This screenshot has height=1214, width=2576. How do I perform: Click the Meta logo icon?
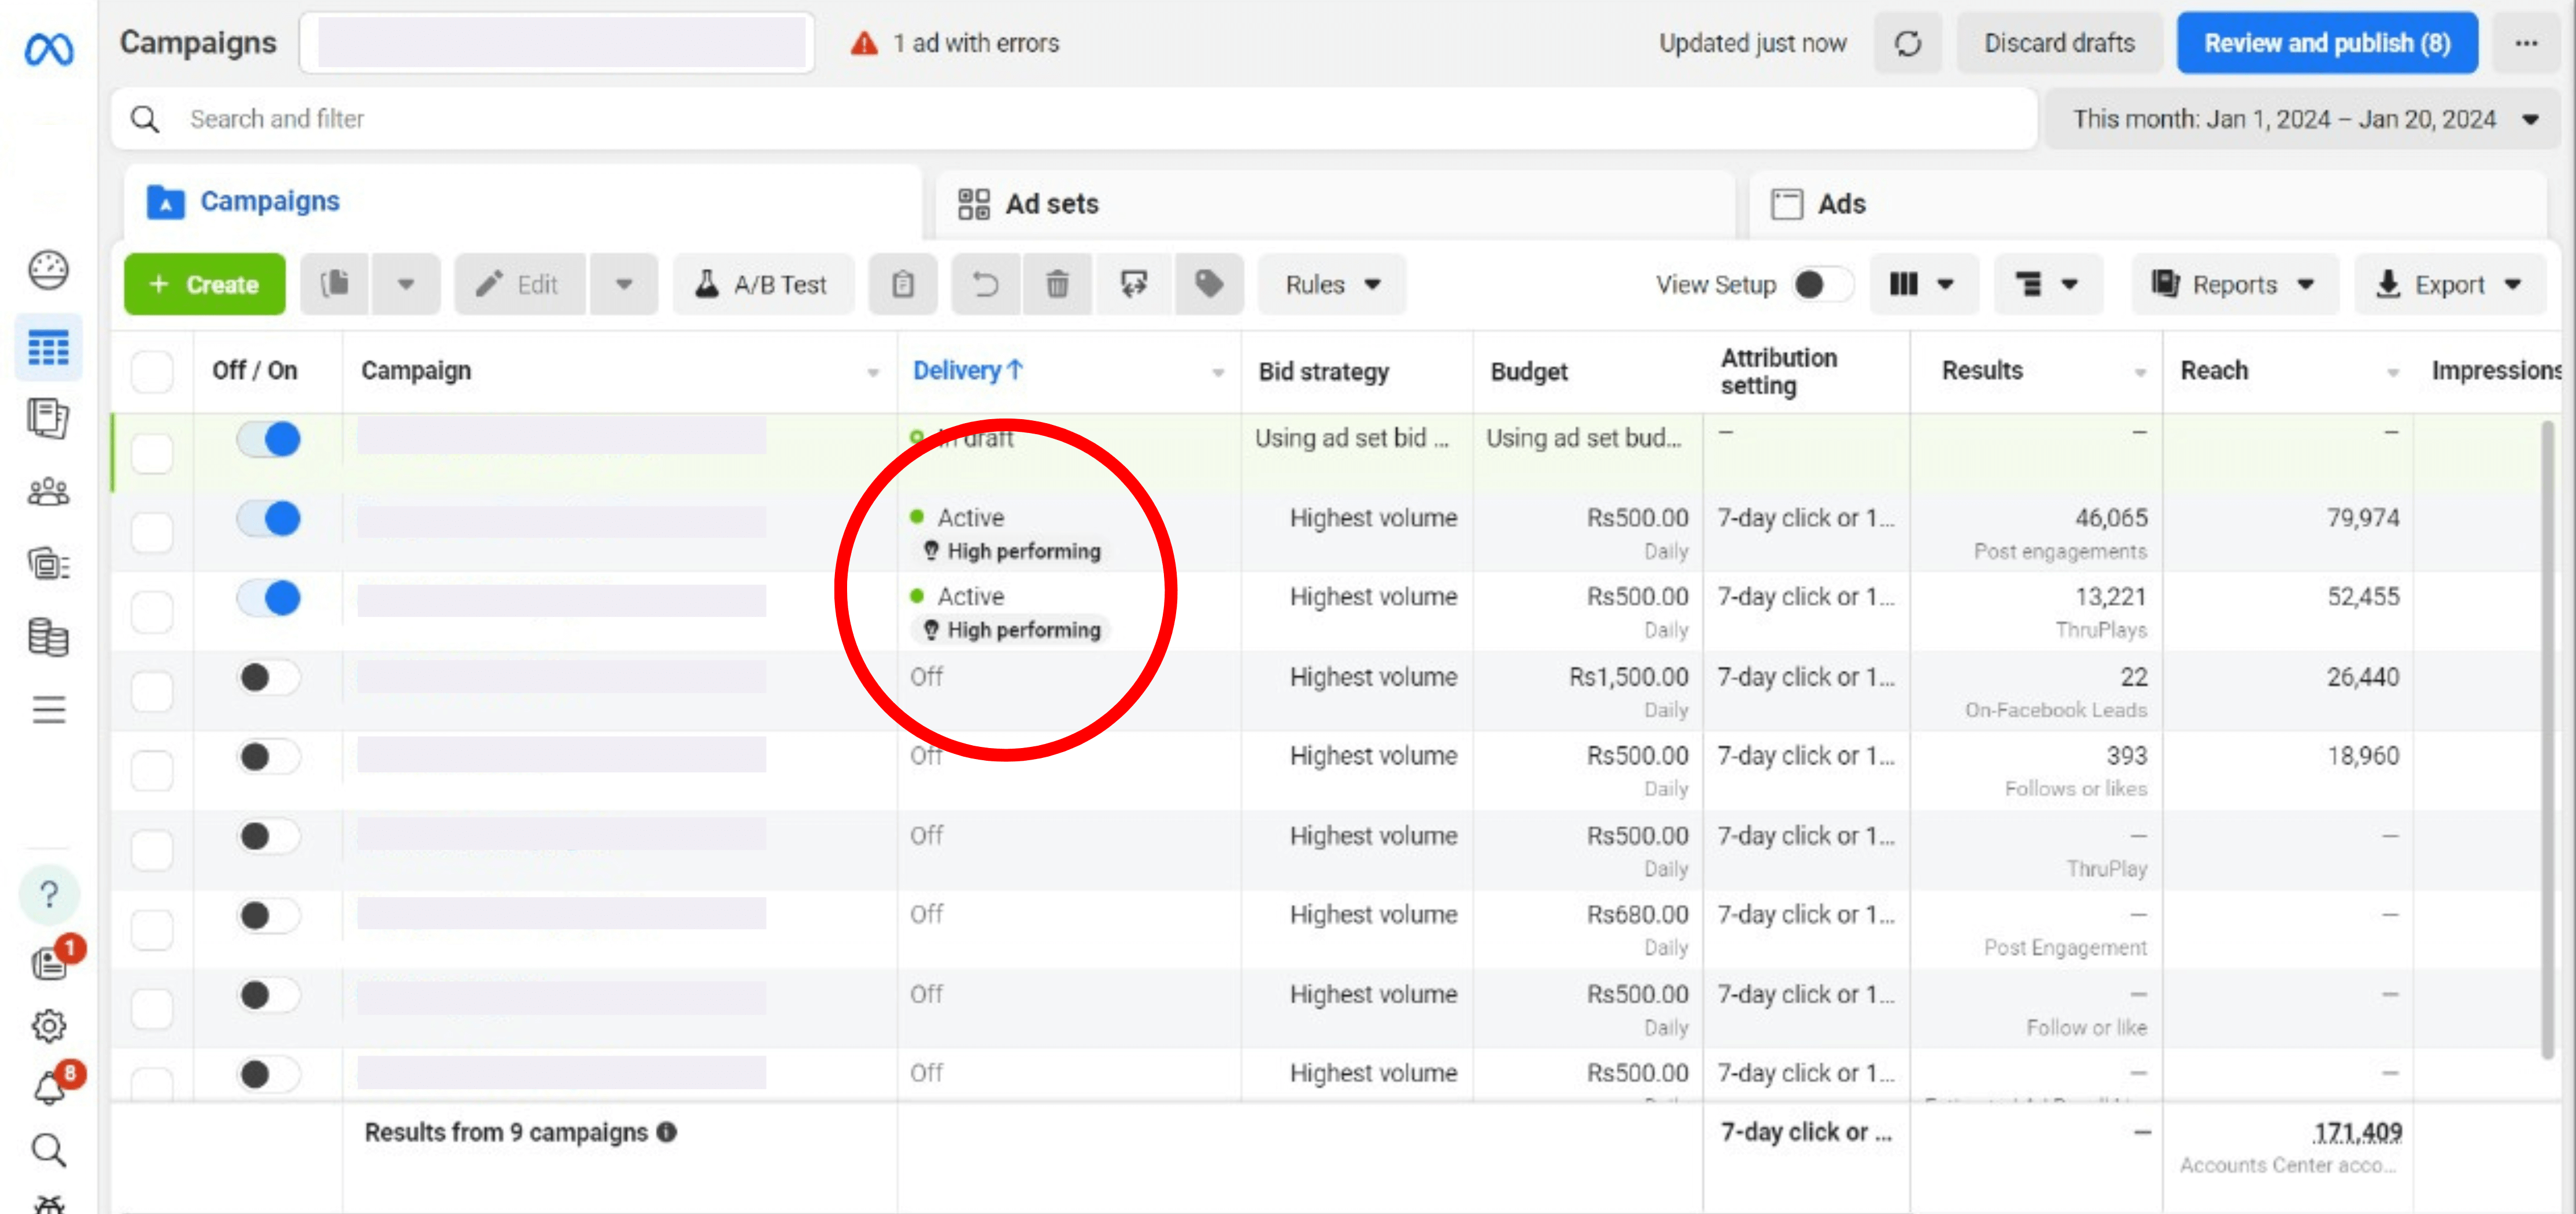point(48,49)
